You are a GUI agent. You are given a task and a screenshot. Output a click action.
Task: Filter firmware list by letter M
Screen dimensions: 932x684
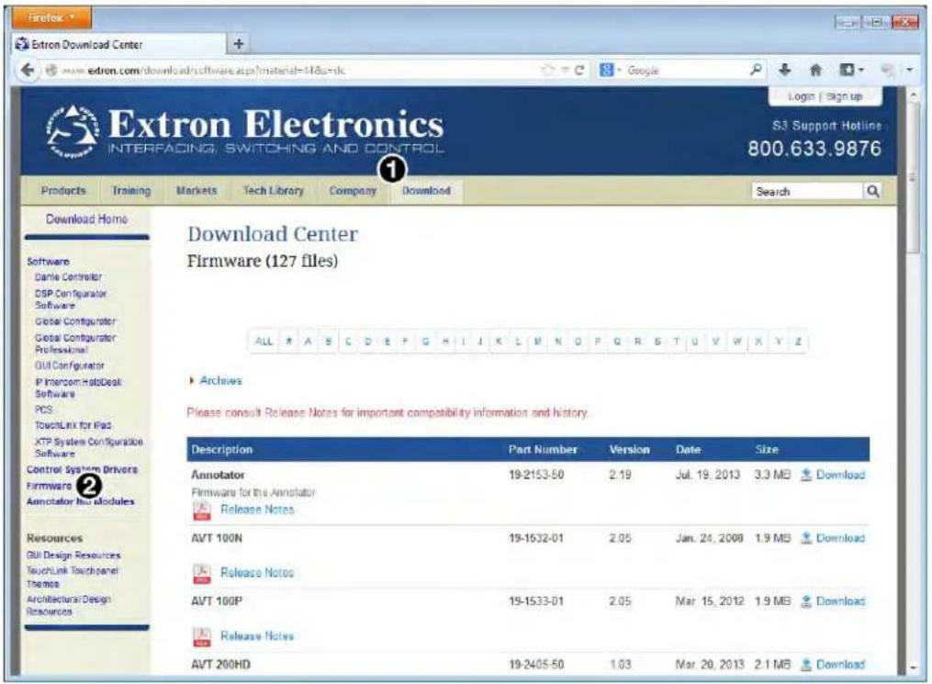pyautogui.click(x=538, y=342)
